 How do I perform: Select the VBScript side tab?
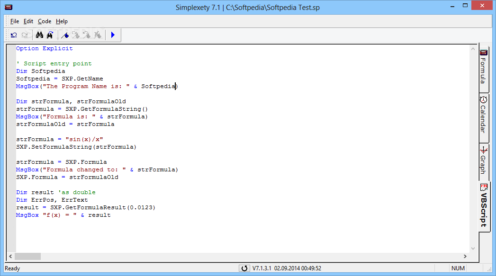pos(484,206)
